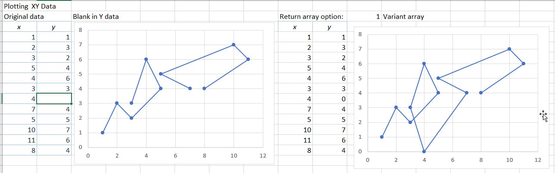This screenshot has height=173, width=555.
Task: Select the 'Plotting XY Data' title cell
Action: coord(30,6)
